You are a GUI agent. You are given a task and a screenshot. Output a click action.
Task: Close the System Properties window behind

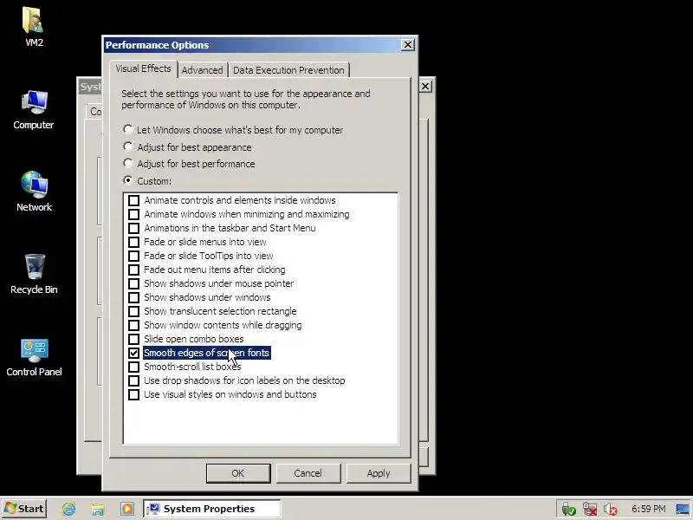click(x=425, y=86)
